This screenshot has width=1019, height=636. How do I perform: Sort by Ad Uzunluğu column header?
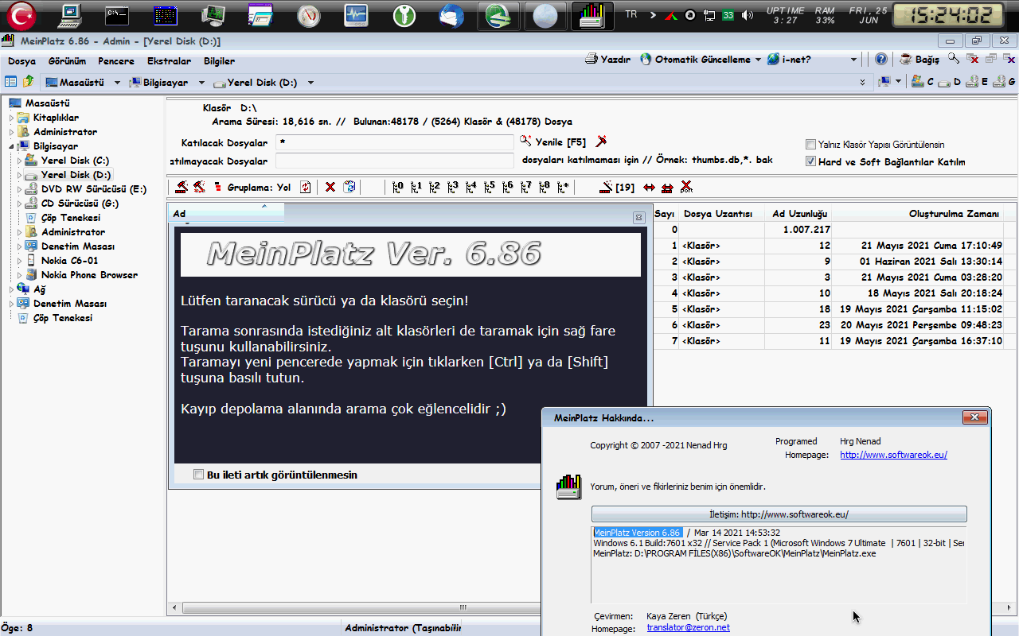point(799,214)
